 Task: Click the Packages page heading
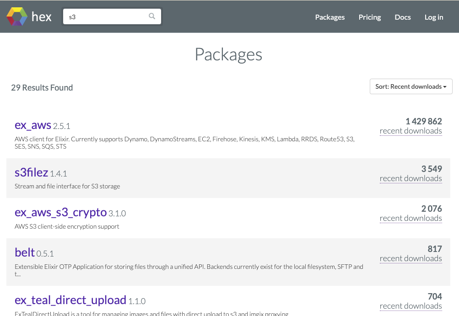[228, 54]
